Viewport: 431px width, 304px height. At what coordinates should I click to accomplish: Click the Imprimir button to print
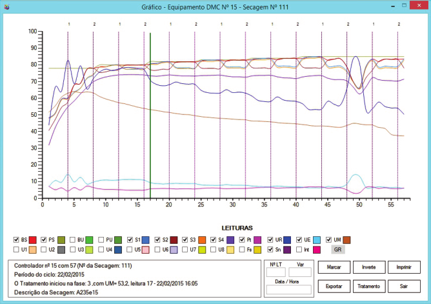tap(404, 267)
